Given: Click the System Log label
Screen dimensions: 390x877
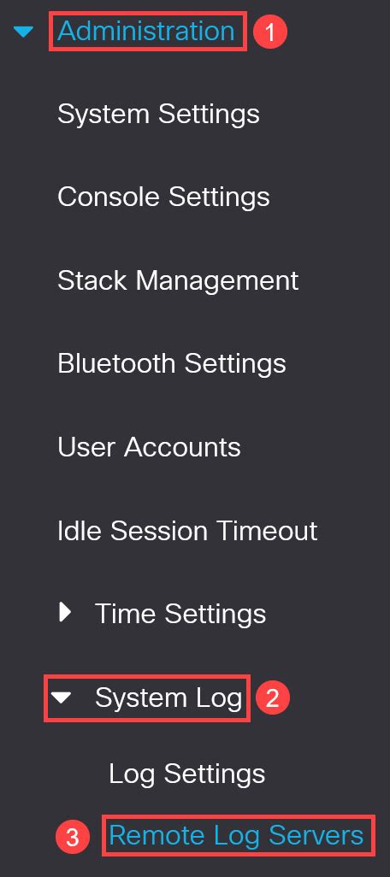Looking at the screenshot, I should [x=168, y=697].
